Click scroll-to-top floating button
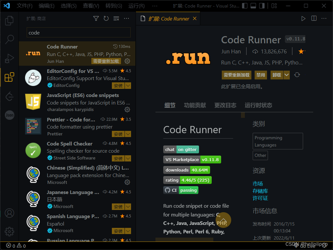The width and height of the screenshot is (333, 250). tap(223, 220)
